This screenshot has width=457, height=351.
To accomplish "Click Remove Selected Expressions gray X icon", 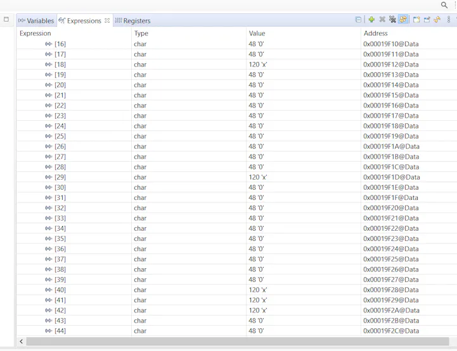I will click(382, 20).
